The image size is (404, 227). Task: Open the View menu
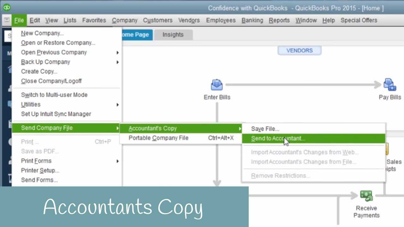pos(51,20)
